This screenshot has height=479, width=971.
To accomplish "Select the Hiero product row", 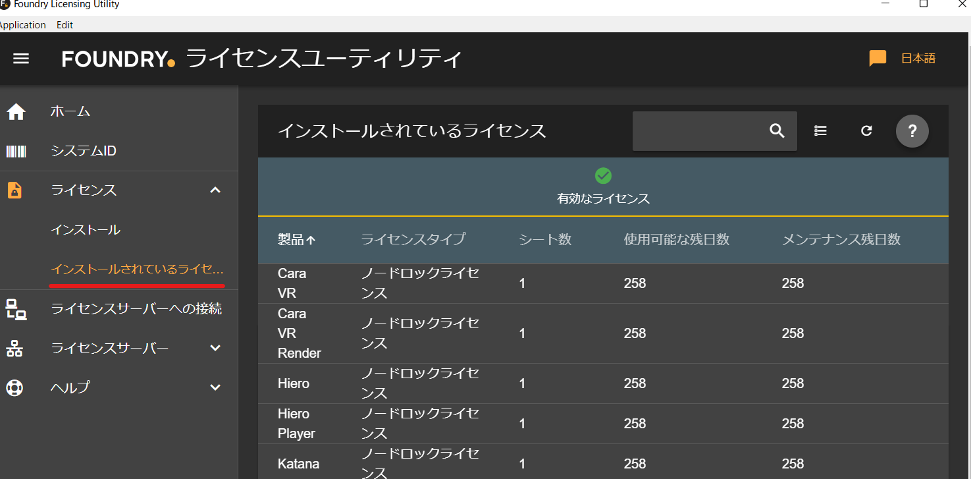I will coord(603,383).
